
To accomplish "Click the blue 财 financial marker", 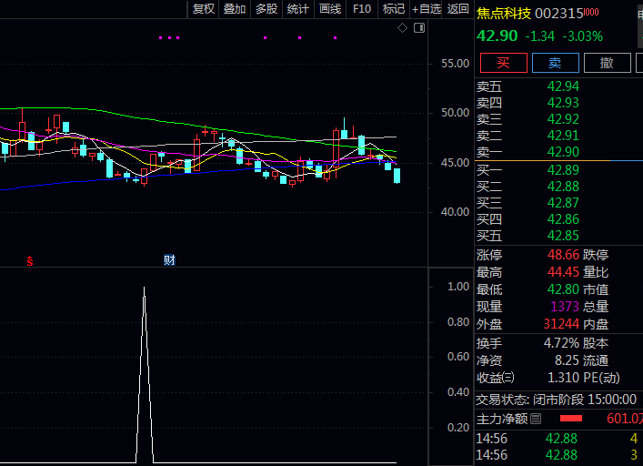I will 169,260.
